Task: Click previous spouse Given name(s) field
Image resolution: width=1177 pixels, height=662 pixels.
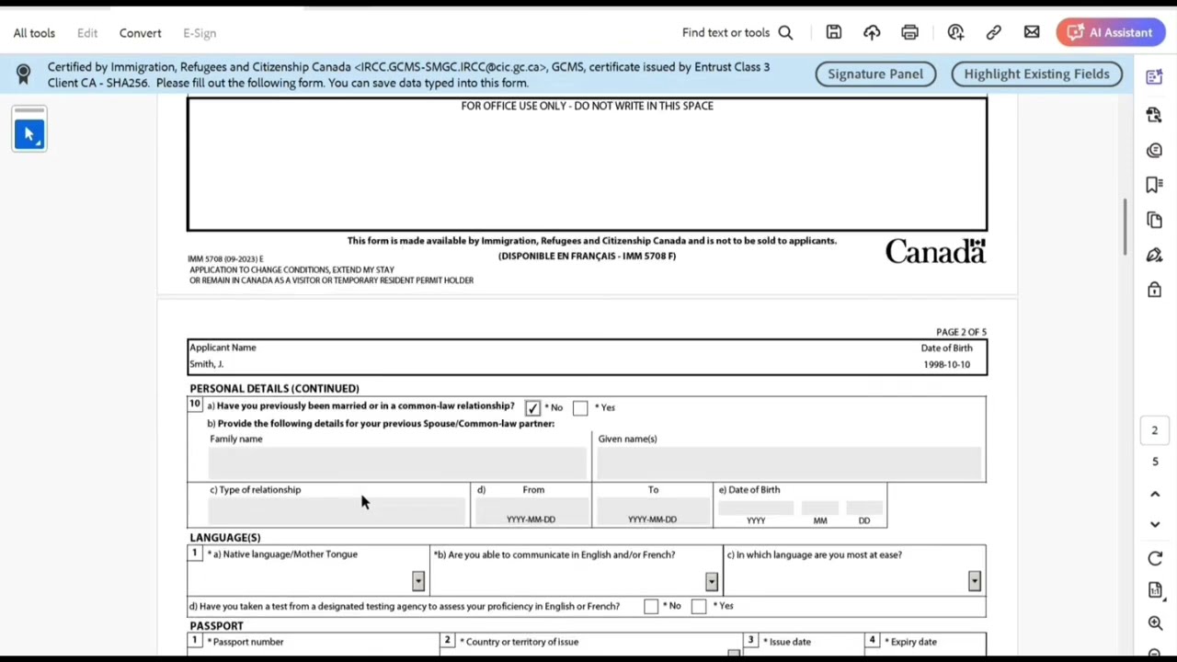Action: 790,463
